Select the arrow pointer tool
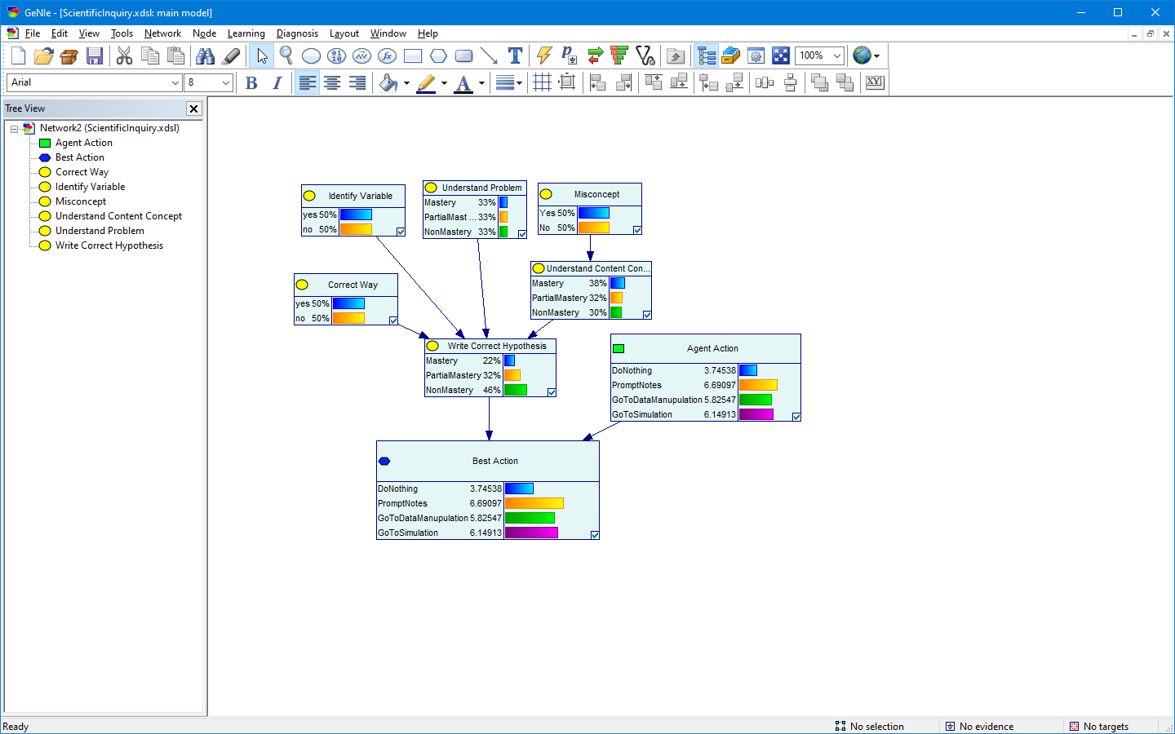Image resolution: width=1175 pixels, height=734 pixels. click(262, 55)
